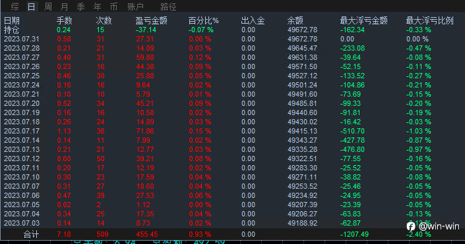This screenshot has width=465, height=244.
Task: Select the 2023.07.19 date row
Action: point(21,112)
